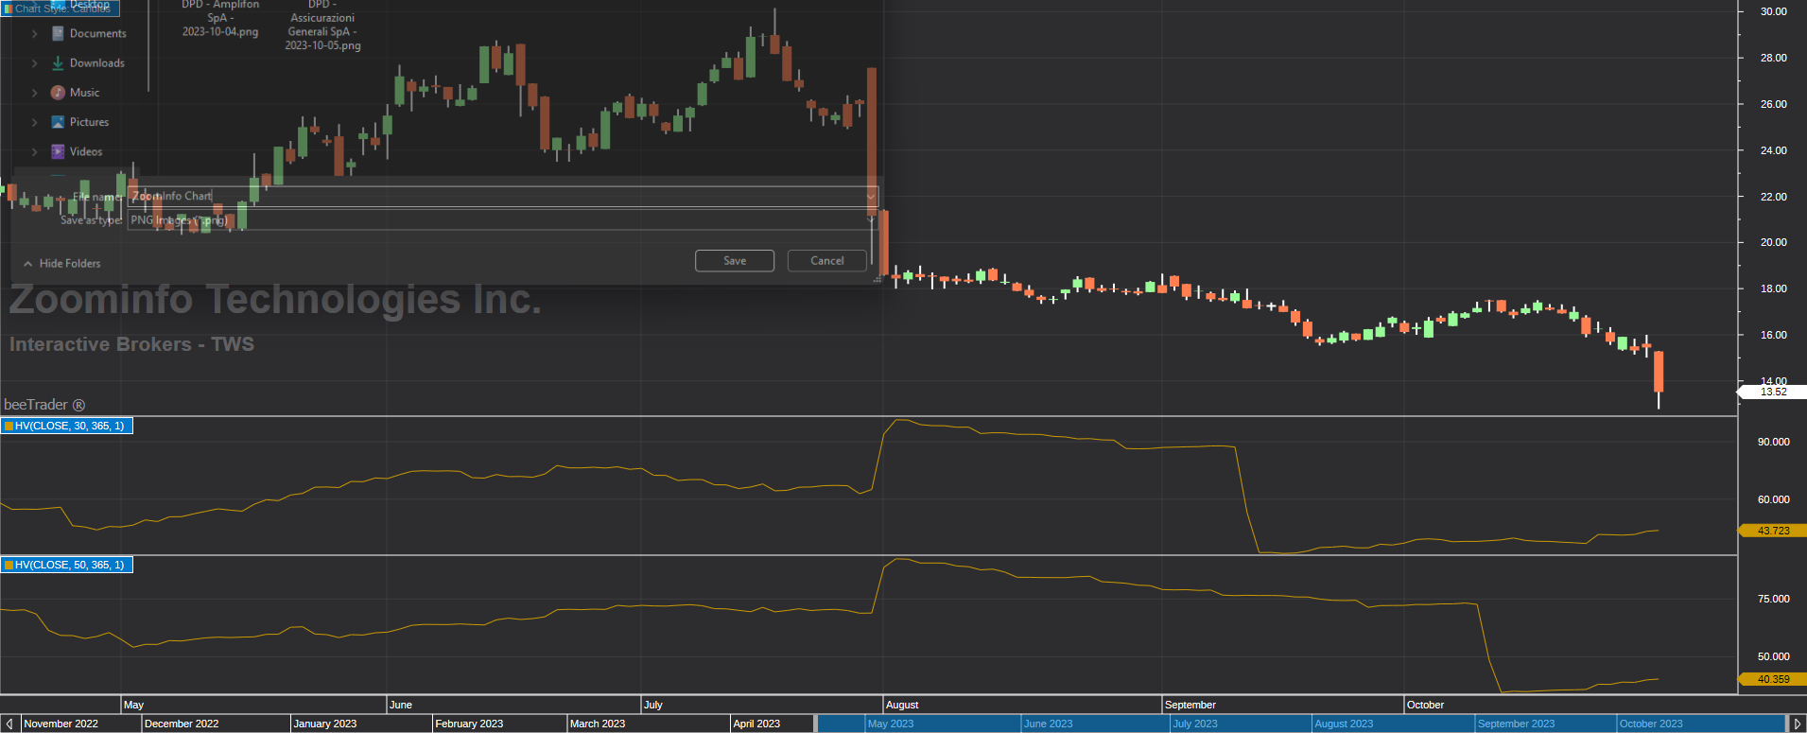Select the DPD - Amplifon SpA png file
Image resolution: width=1807 pixels, height=733 pixels.
click(220, 19)
